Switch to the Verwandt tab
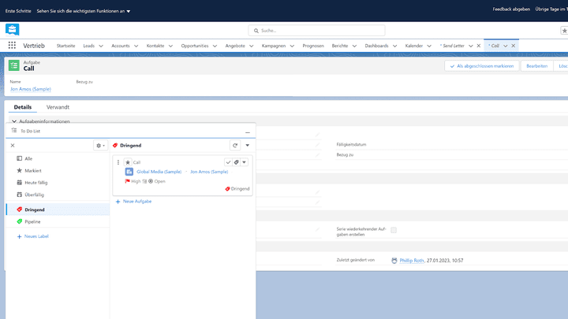The height and width of the screenshot is (319, 568). pos(58,106)
